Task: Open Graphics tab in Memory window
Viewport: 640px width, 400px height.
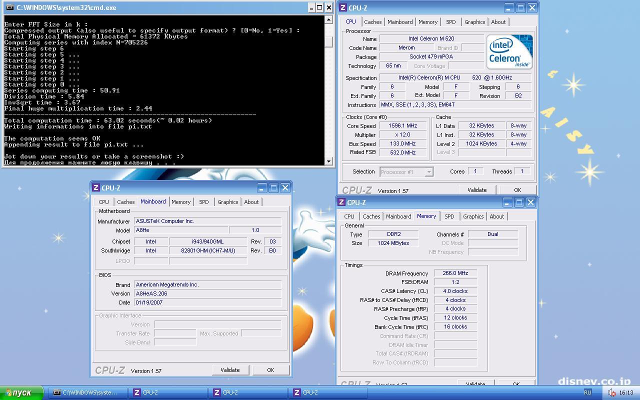Action: coord(473,216)
